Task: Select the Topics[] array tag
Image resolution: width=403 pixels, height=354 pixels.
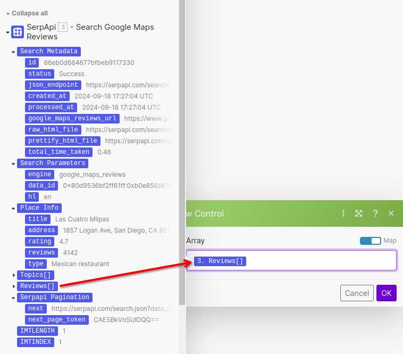Action: pos(36,275)
